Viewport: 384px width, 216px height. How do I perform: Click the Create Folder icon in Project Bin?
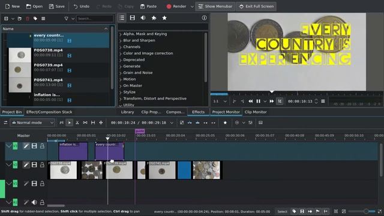coord(20,19)
